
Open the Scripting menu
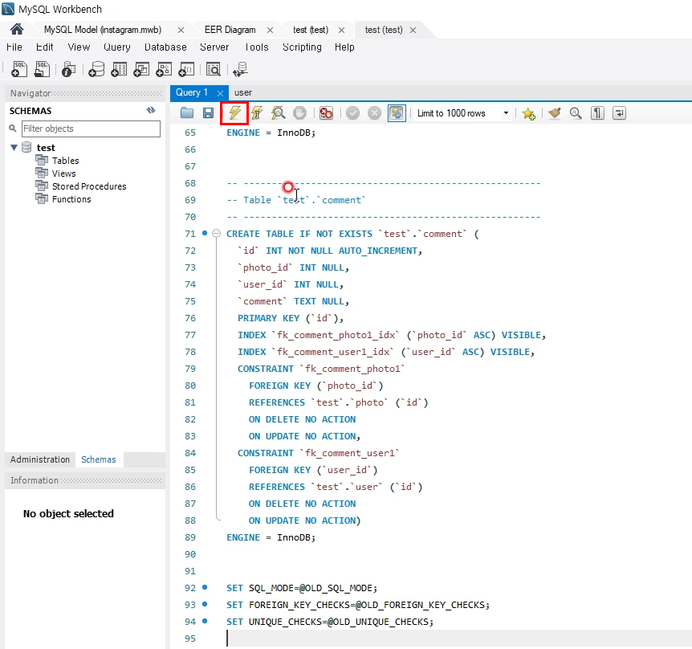[x=303, y=47]
